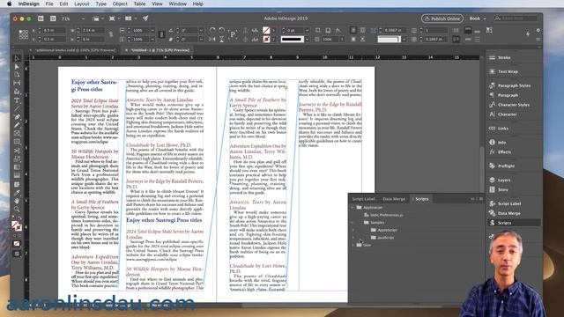This screenshot has width=564, height=317.
Task: Toggle constrain proportions chain link icon
Action: tap(111, 34)
